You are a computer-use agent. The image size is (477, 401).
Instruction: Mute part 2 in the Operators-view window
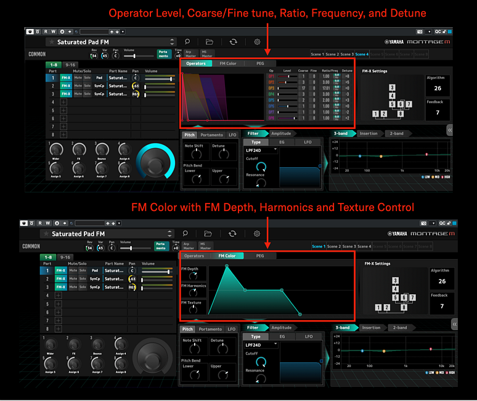coord(78,86)
